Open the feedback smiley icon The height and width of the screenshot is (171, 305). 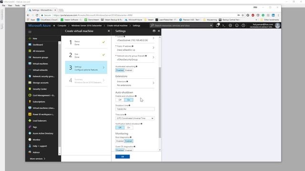(x=237, y=25)
